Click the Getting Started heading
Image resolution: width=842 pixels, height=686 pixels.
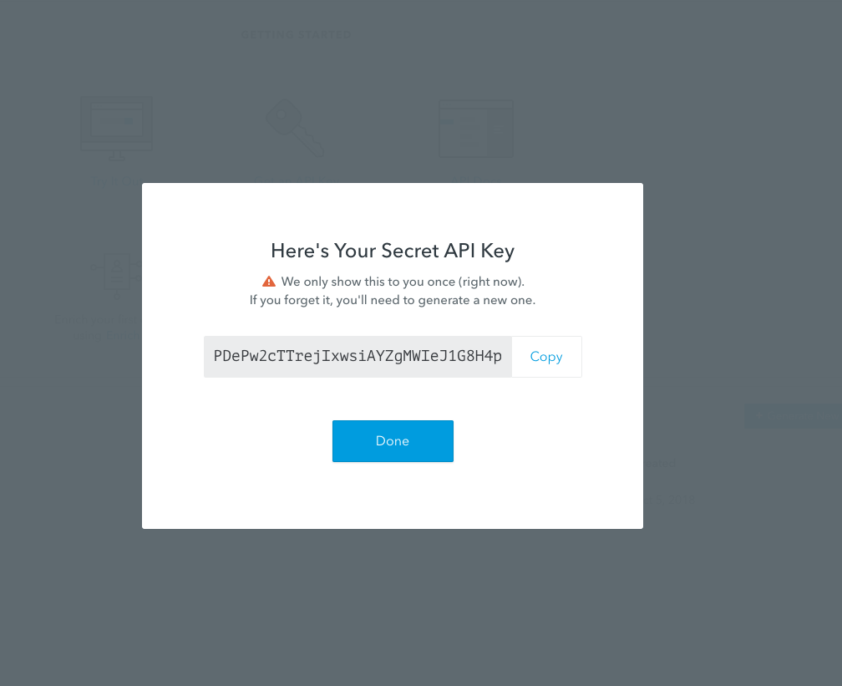coord(297,35)
